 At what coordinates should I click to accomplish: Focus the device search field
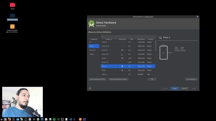[129, 37]
